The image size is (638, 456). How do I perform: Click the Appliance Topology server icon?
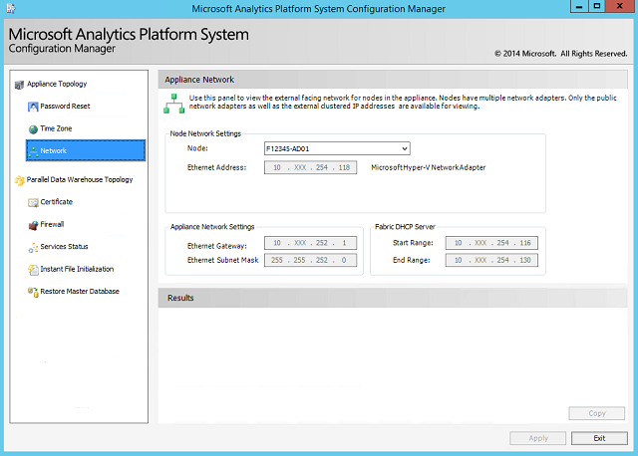[19, 85]
